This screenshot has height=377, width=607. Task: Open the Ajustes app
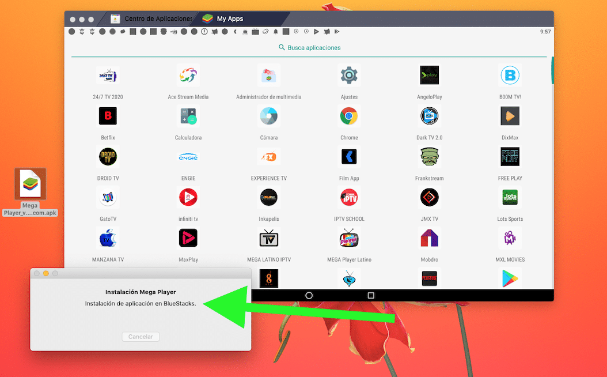coord(349,75)
